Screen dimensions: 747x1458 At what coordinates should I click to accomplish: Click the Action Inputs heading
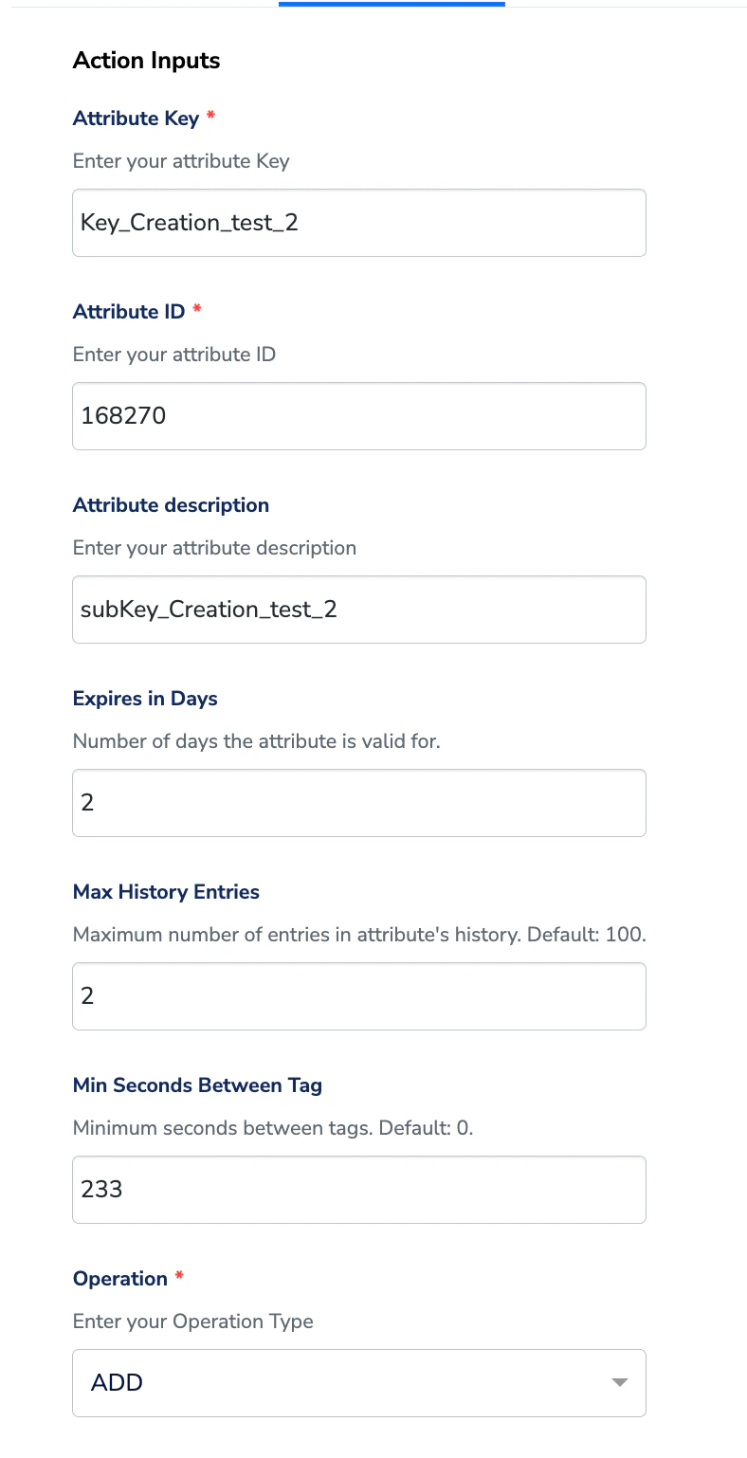[146, 61]
